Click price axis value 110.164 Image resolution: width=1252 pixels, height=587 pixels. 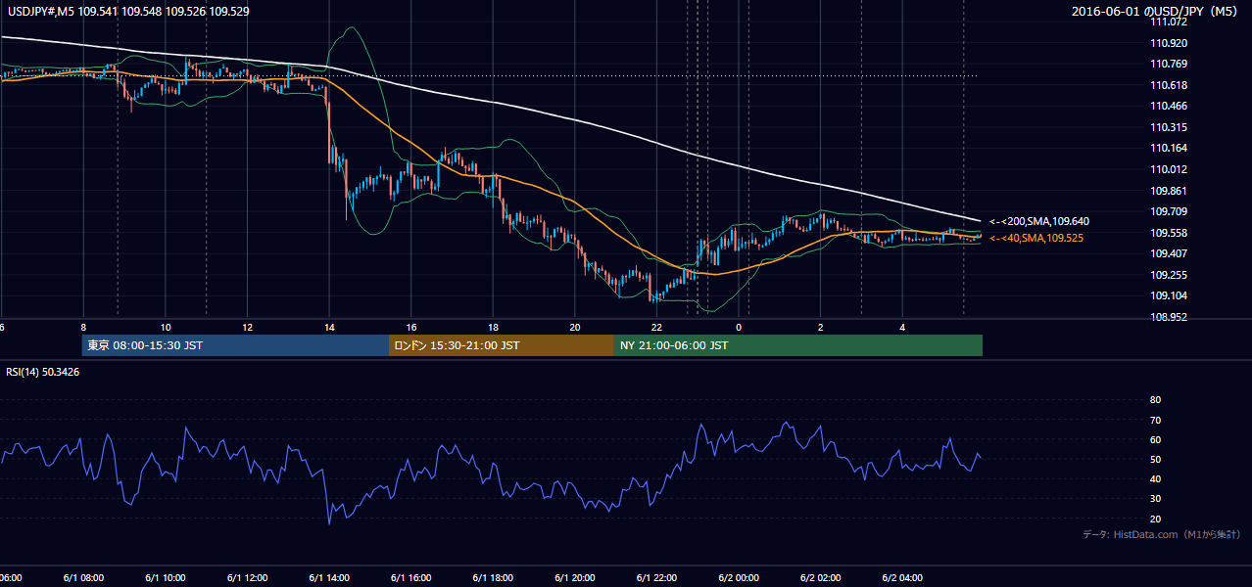point(1168,148)
